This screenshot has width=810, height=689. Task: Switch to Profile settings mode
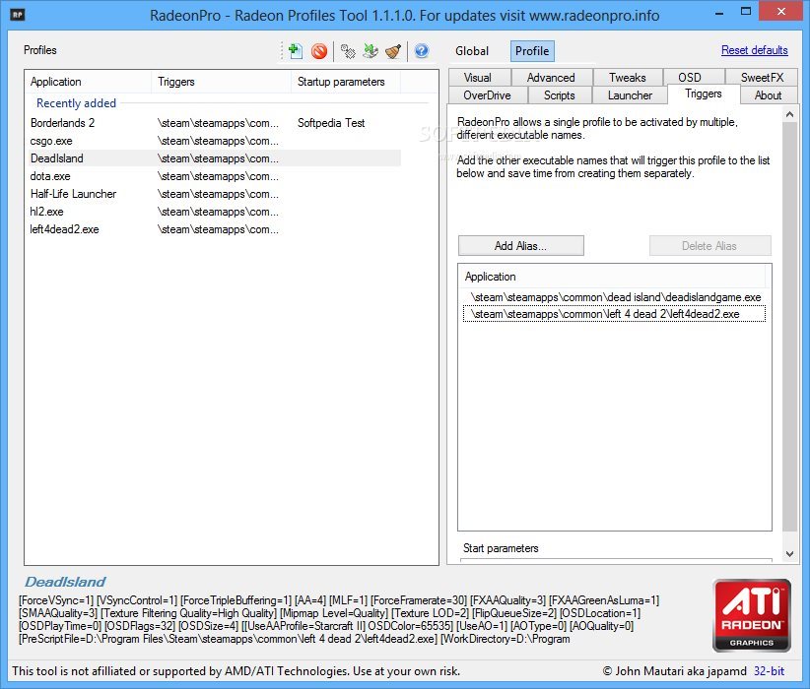pyautogui.click(x=532, y=51)
